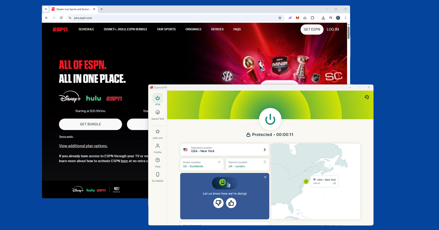Open Go Mobile in ExpressVPN sidebar

(158, 177)
